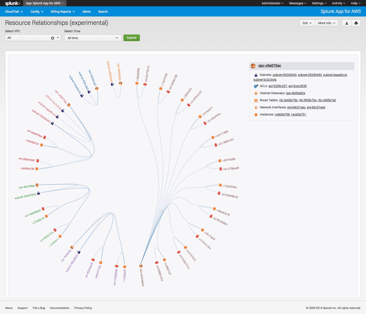This screenshot has width=366, height=314.
Task: Clear the Select VPC value with the x icon
Action: click(x=53, y=38)
